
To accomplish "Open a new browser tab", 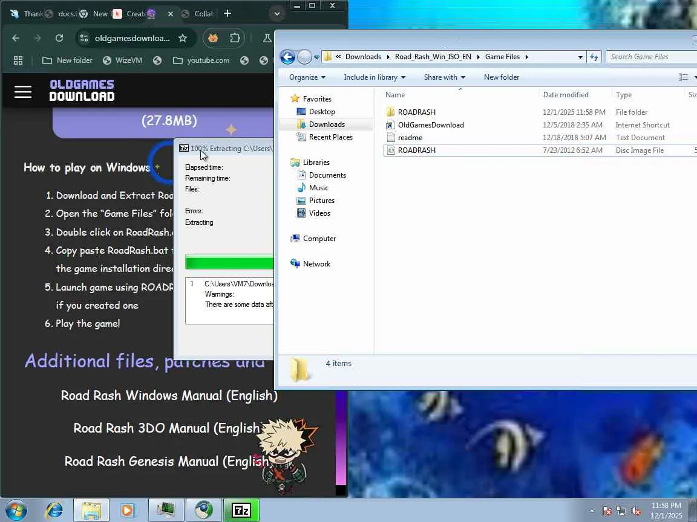I will 227,14.
